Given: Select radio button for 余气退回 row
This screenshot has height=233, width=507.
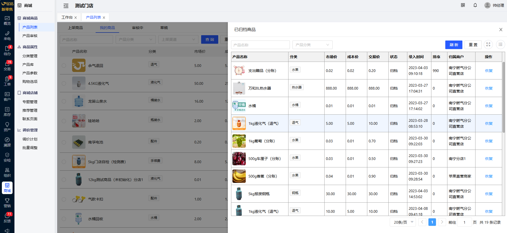Looking at the screenshot, I should [x=64, y=66].
